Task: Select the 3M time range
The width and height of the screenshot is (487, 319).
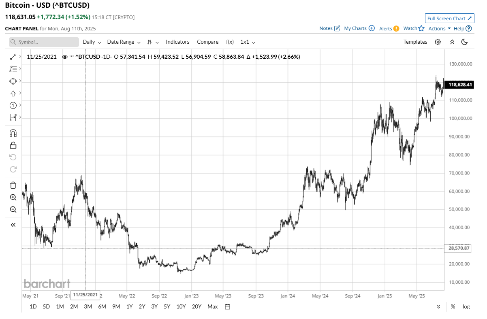Action: (x=88, y=306)
